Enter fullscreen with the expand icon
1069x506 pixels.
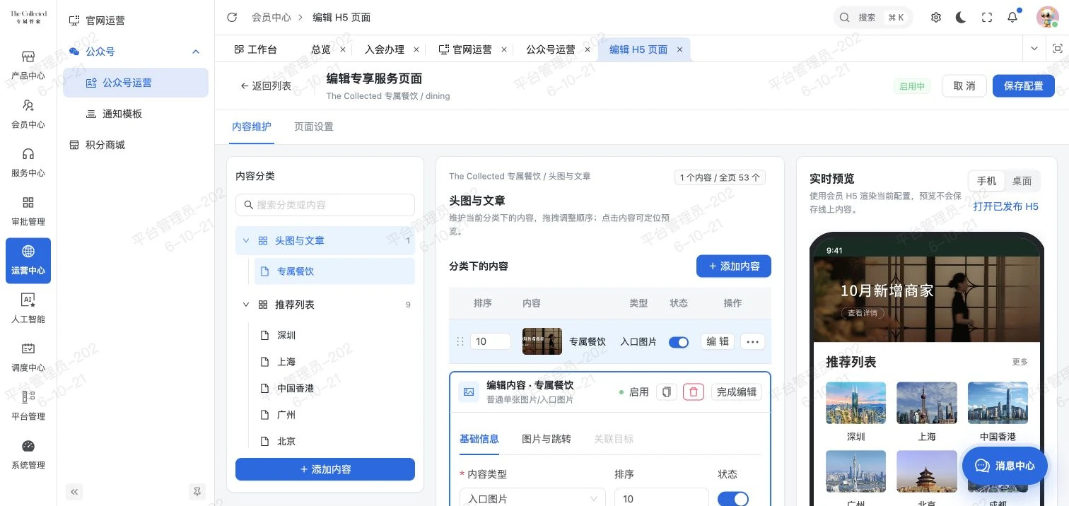987,18
